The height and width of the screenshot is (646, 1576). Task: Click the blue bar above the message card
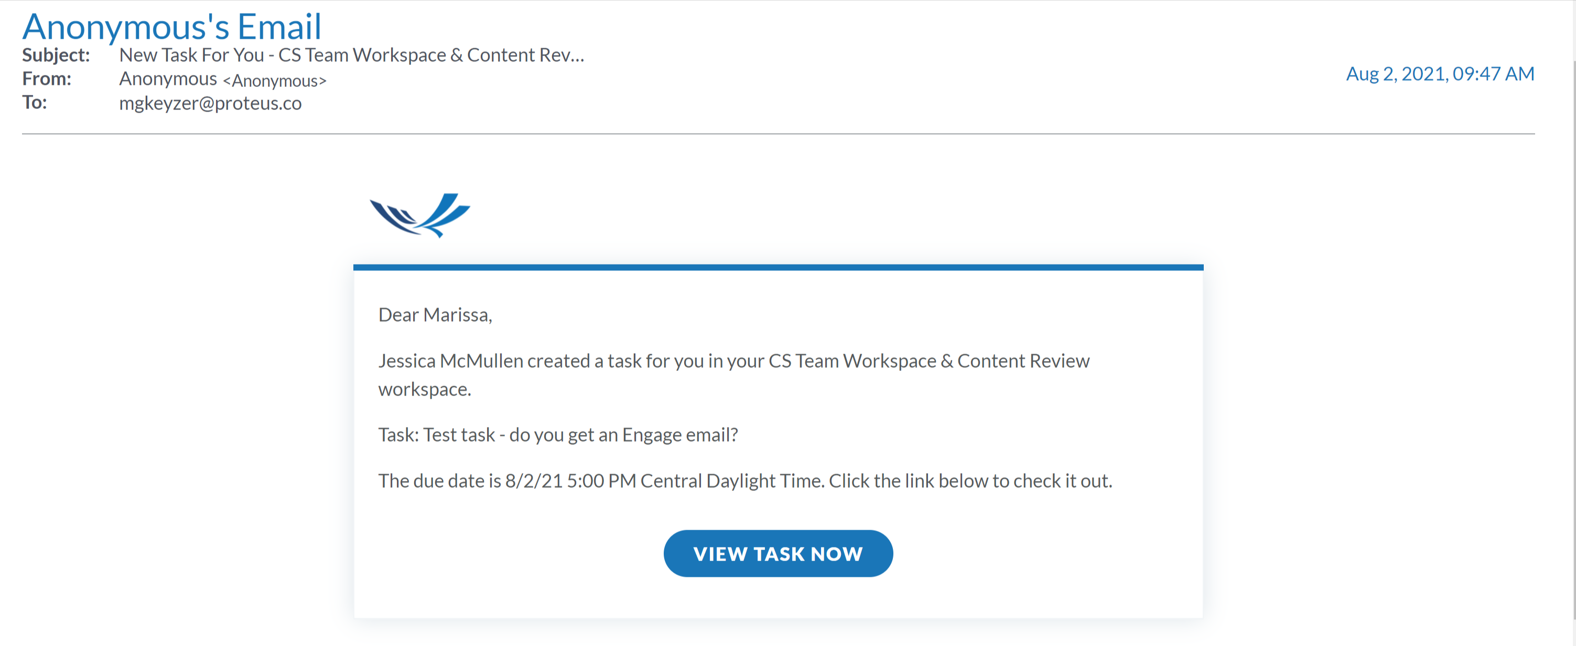click(778, 267)
